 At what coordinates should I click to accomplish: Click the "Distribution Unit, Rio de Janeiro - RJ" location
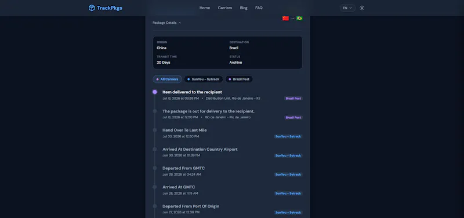click(x=233, y=98)
